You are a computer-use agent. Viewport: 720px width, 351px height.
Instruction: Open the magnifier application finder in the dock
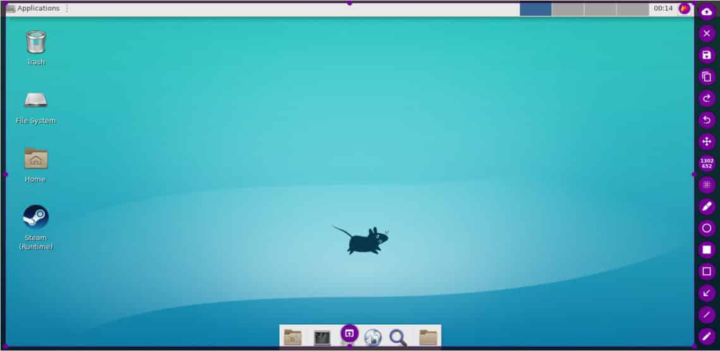tap(398, 338)
